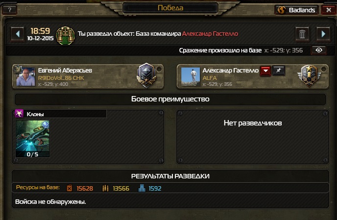337x220 pixels.
Task: Go to next report with right arrow
Action: pyautogui.click(x=323, y=34)
